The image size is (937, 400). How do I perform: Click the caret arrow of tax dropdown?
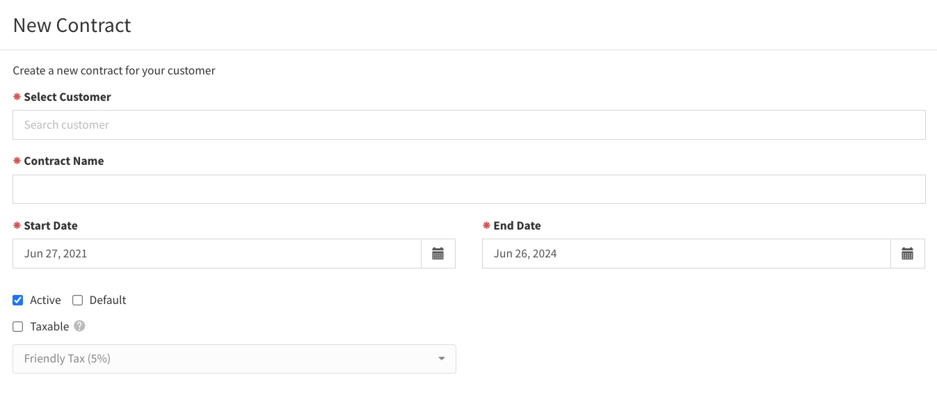tap(442, 359)
